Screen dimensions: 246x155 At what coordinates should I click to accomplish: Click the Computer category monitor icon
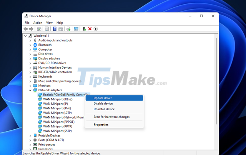(35, 49)
